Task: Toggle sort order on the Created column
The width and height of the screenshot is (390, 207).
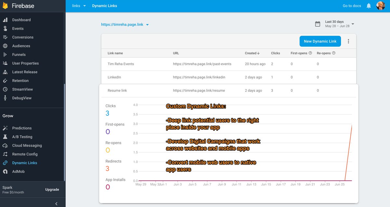Action: tap(253, 53)
